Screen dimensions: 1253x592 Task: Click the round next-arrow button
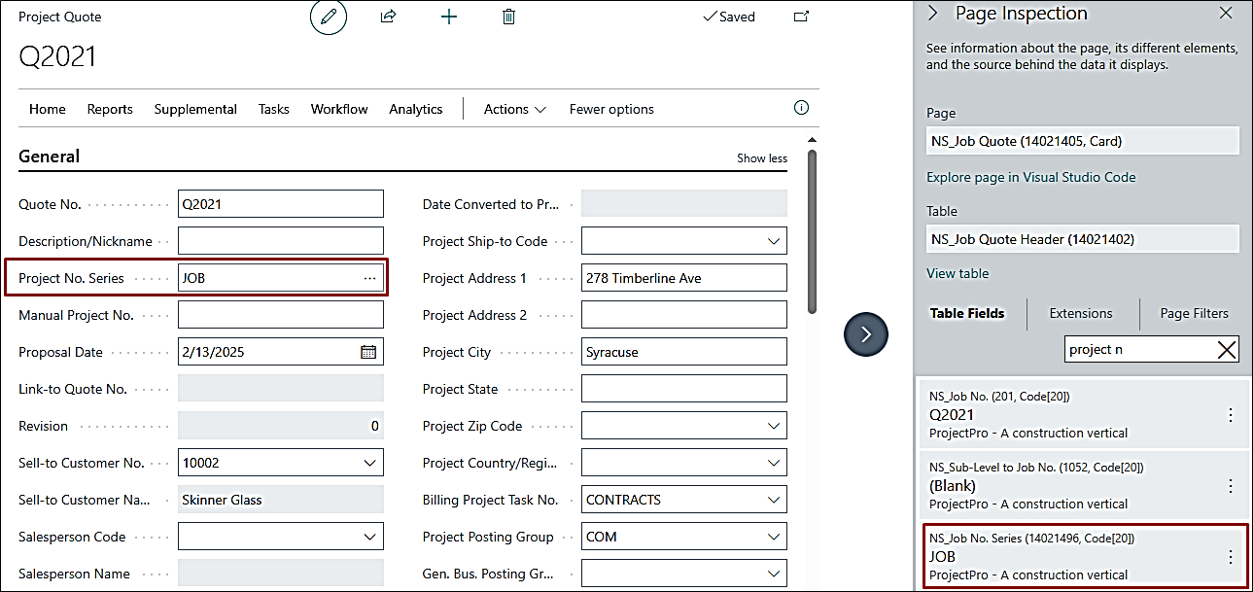[x=866, y=334]
